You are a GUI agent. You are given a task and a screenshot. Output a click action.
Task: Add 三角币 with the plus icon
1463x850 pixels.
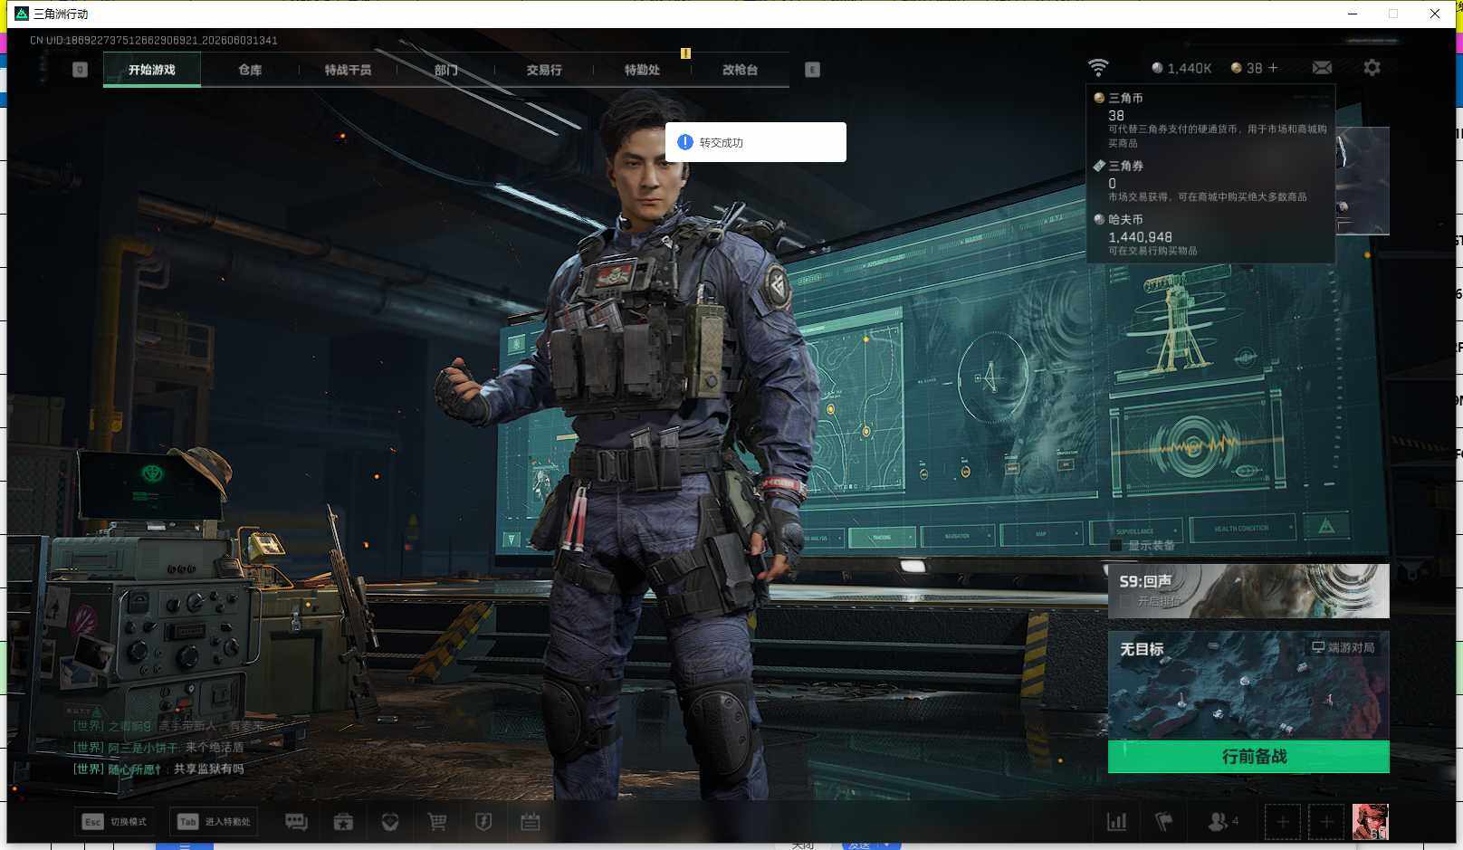(1273, 68)
